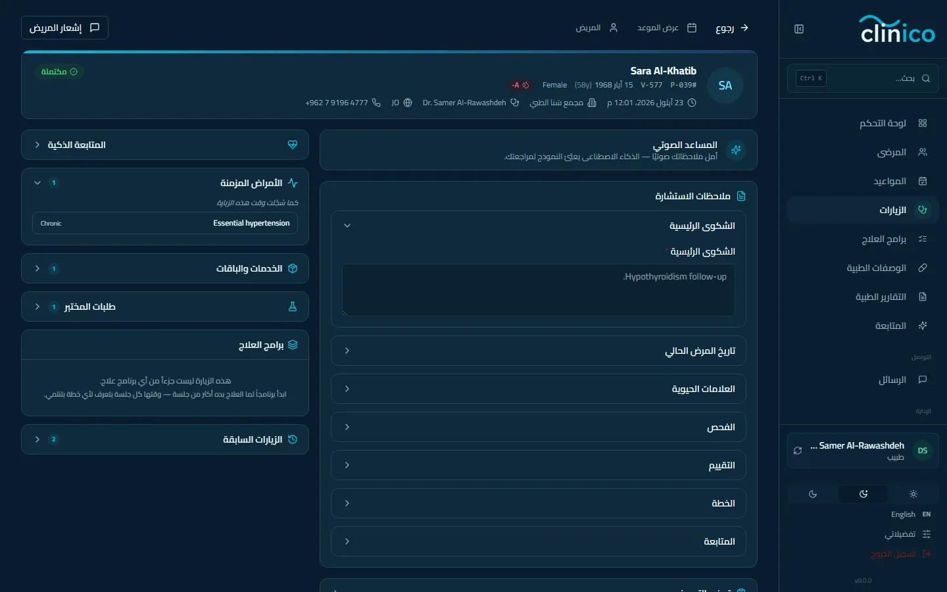Screen dimensions: 947x592
Task: Expand the طلبات المختبر lab orders panel
Action: point(165,307)
